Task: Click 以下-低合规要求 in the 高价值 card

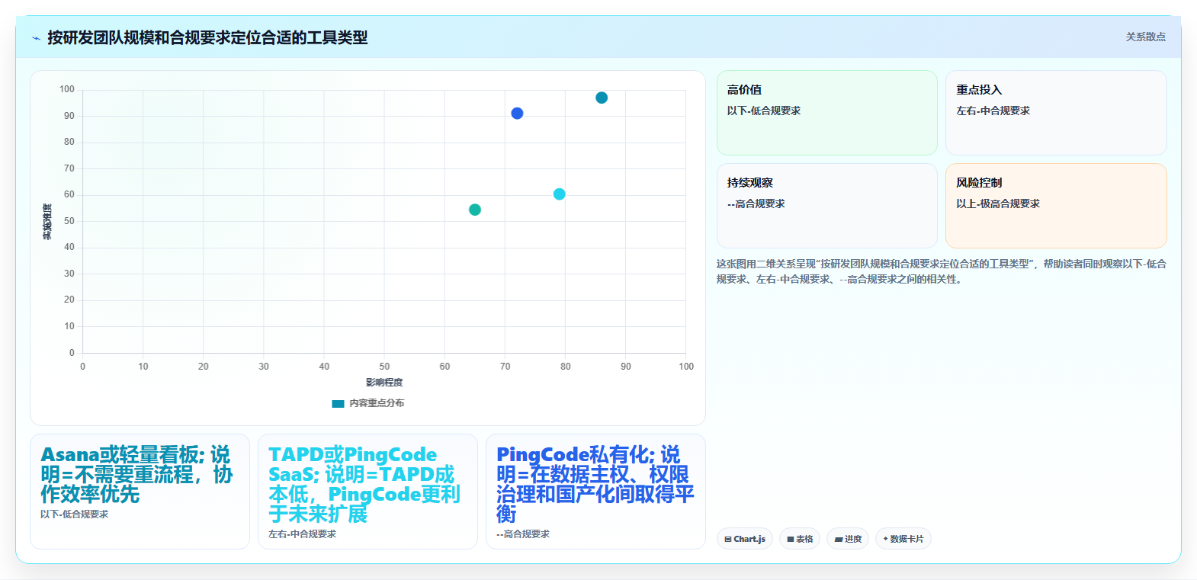Action: click(x=764, y=111)
